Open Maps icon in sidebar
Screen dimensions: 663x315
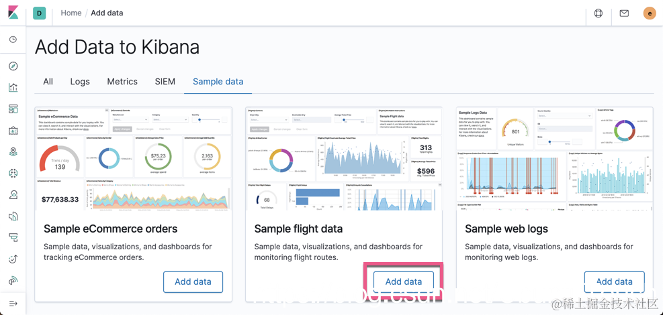pyautogui.click(x=13, y=152)
